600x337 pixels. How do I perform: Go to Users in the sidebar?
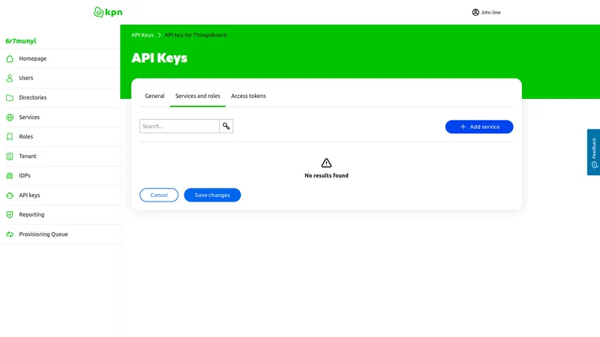[x=60, y=78]
